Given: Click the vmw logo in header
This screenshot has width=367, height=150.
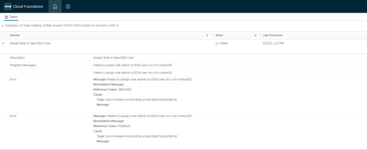Looking at the screenshot, I should coord(8,6).
